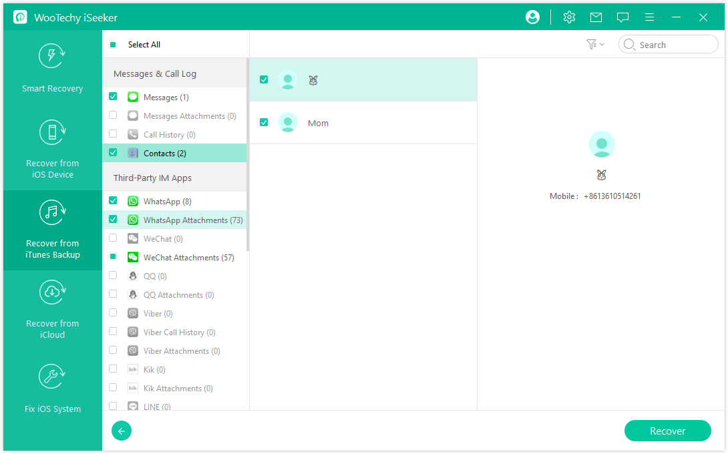Click the Mom contact avatar
The image size is (728, 454).
tap(288, 123)
